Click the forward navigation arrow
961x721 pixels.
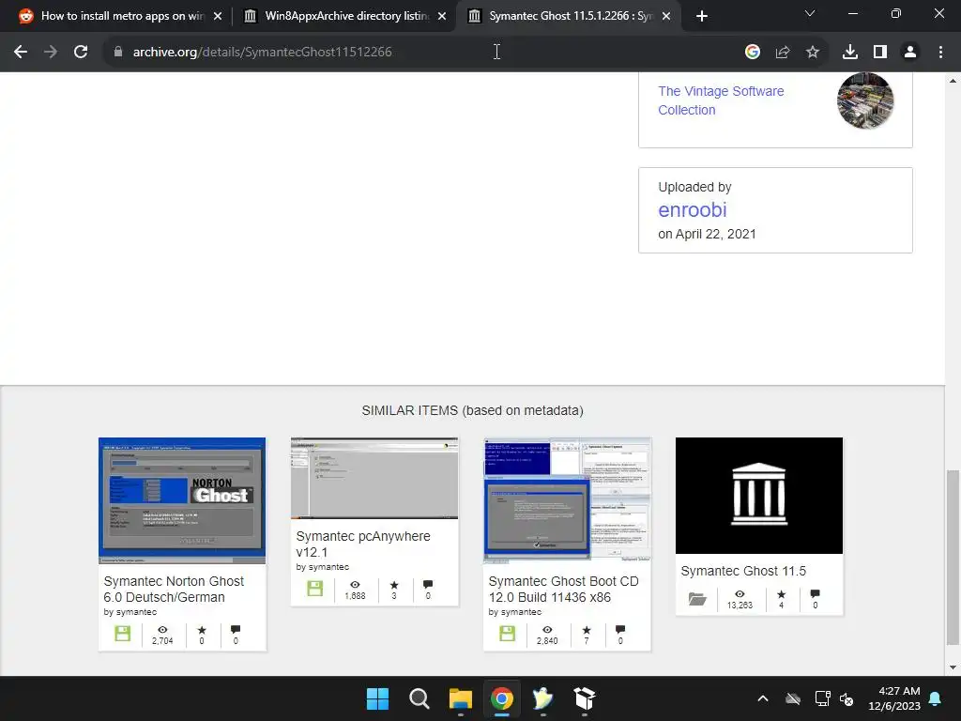click(x=51, y=53)
